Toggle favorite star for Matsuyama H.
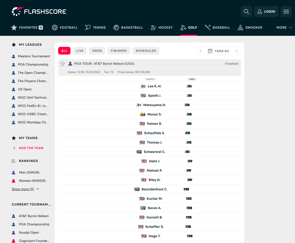The width and height of the screenshot is (295, 243). click(138, 105)
